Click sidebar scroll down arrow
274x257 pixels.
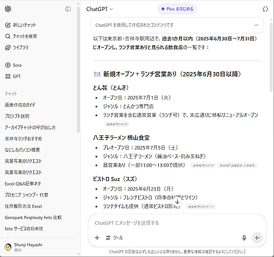[79, 254]
